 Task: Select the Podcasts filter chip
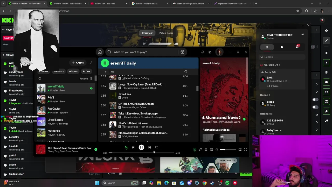[59, 71]
